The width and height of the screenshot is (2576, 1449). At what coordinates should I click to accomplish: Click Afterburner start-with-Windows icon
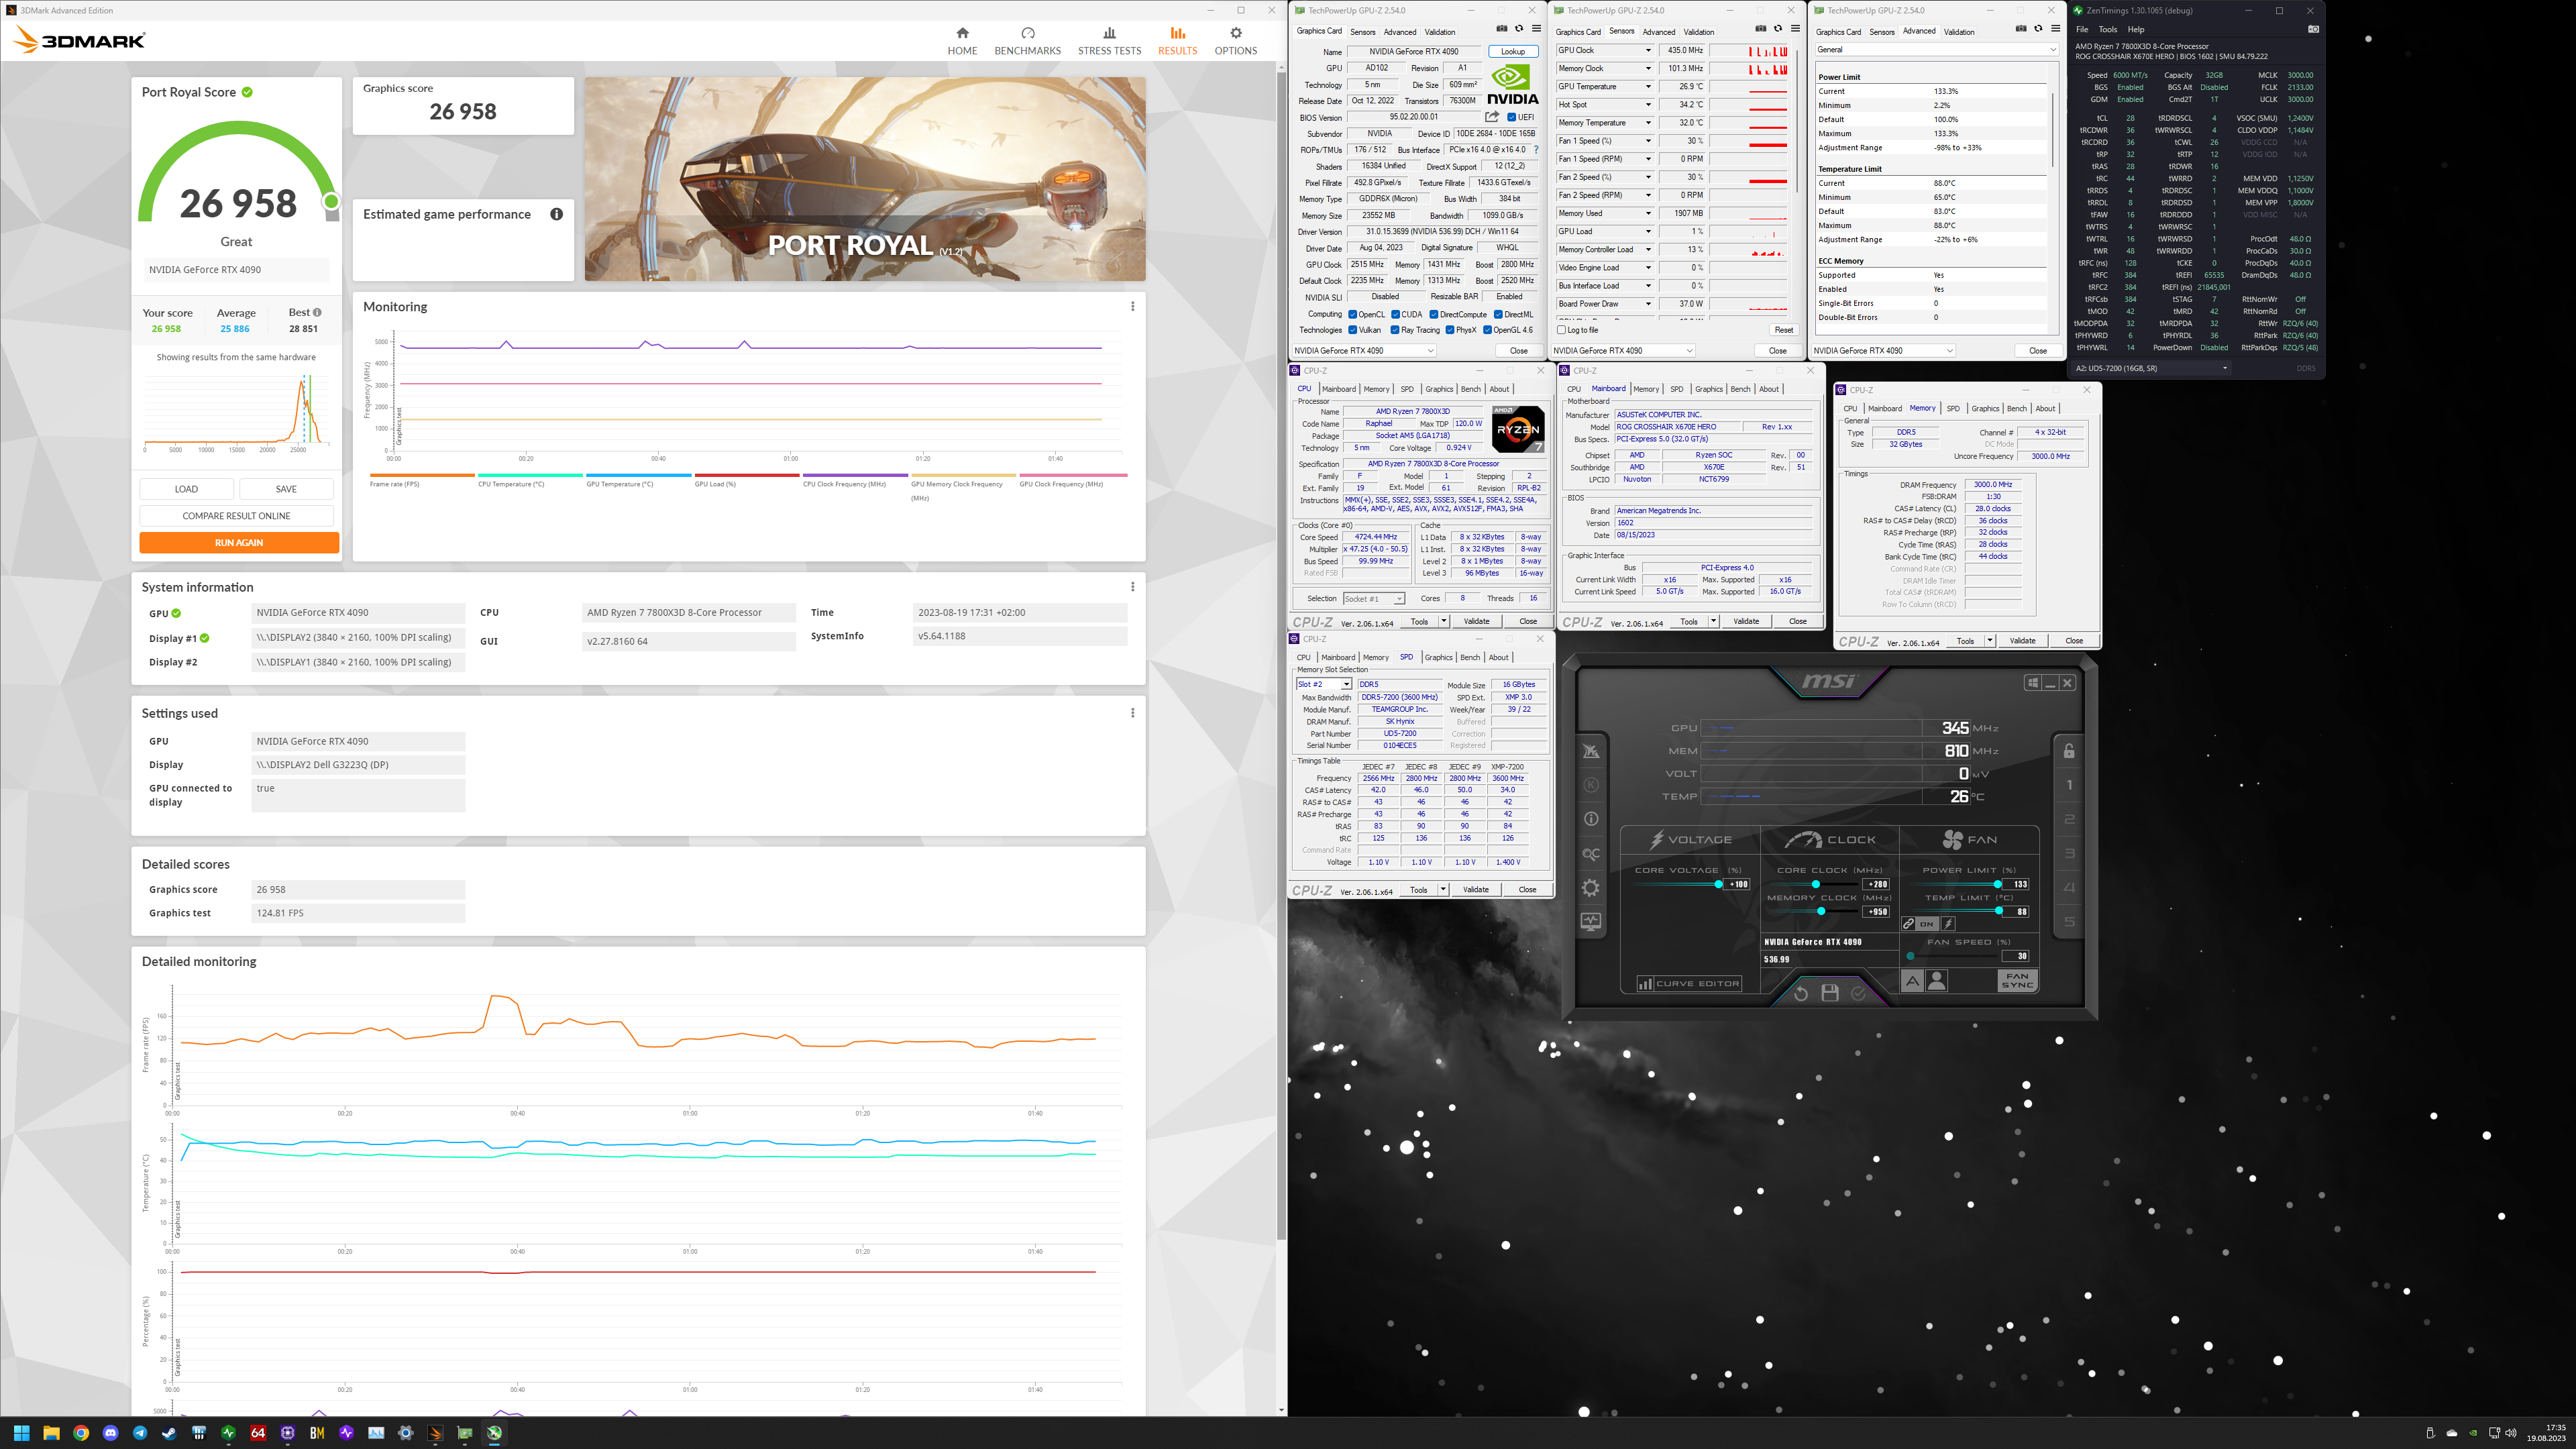point(2032,683)
